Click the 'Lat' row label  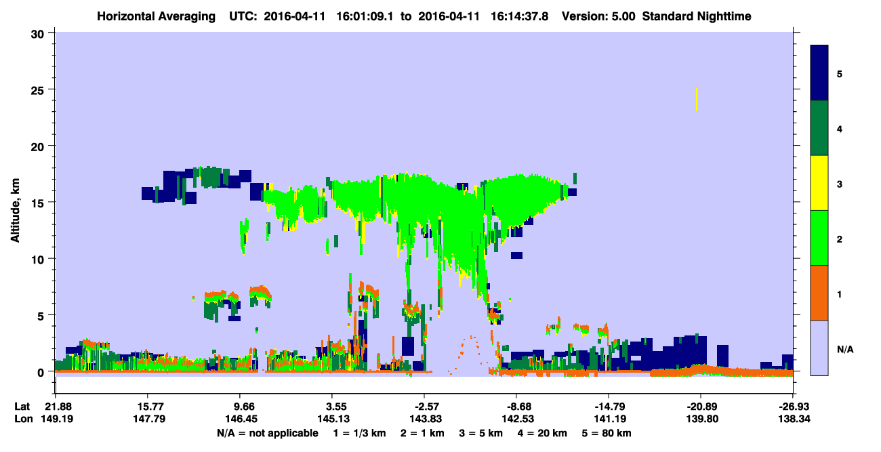coord(22,407)
